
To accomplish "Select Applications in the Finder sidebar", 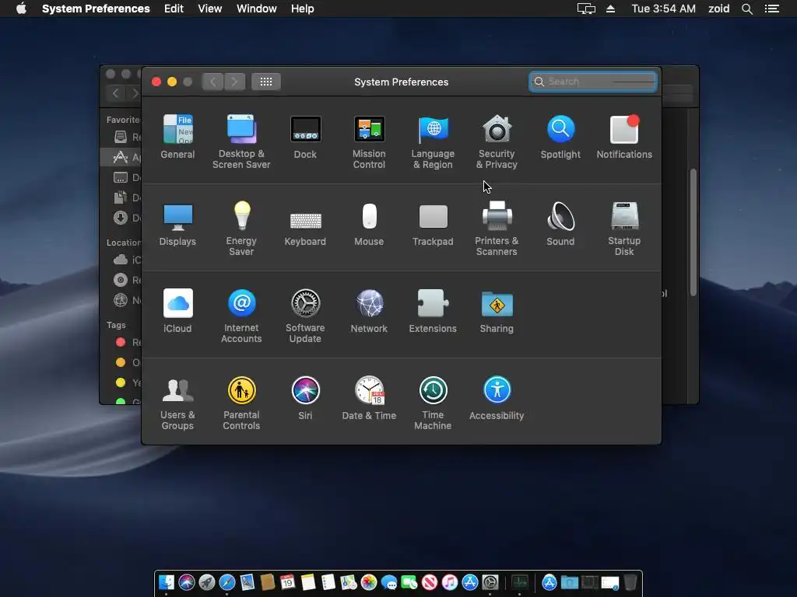I will click(121, 157).
